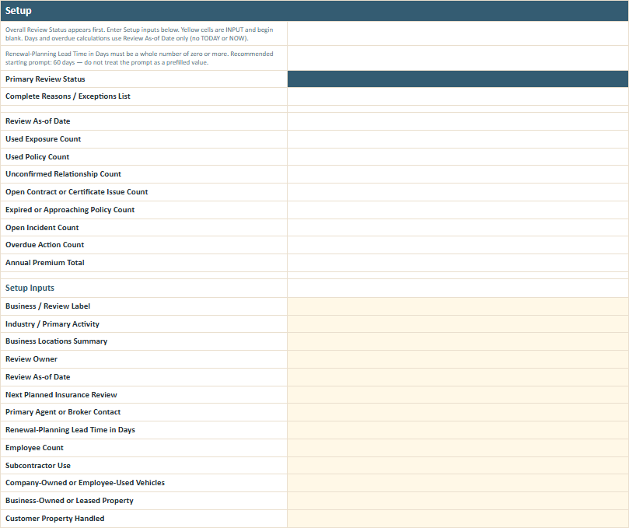Select the Annual Premium Total value cell
629x528 pixels.
[458, 263]
